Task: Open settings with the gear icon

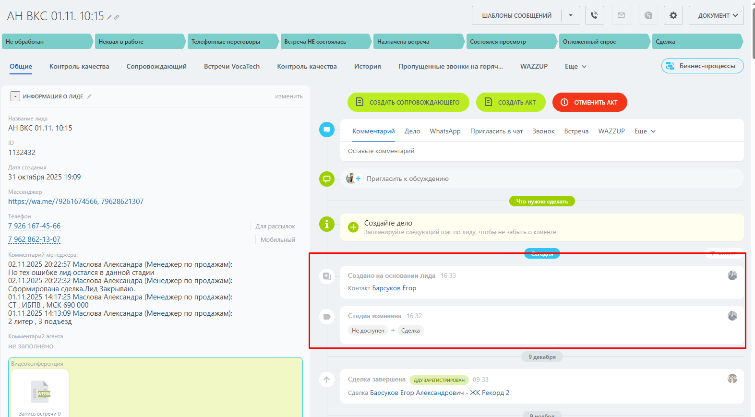Action: (673, 15)
